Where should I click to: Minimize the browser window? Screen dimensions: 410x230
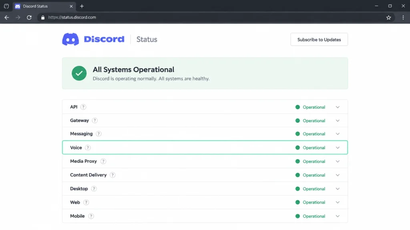pyautogui.click(x=376, y=6)
